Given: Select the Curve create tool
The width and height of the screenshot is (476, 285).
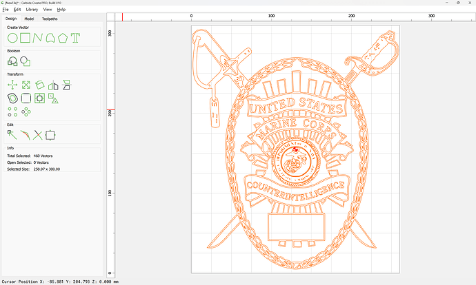Looking at the screenshot, I should coord(50,38).
